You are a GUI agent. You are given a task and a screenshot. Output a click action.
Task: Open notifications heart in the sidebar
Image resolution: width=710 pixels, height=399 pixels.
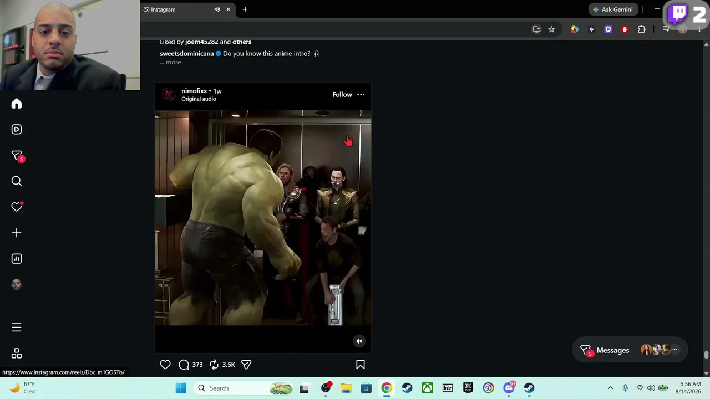point(17,207)
